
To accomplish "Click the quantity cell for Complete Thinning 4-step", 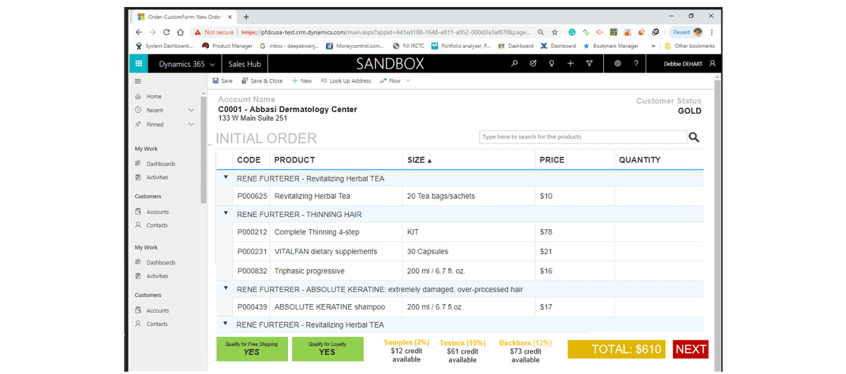I will 659,232.
